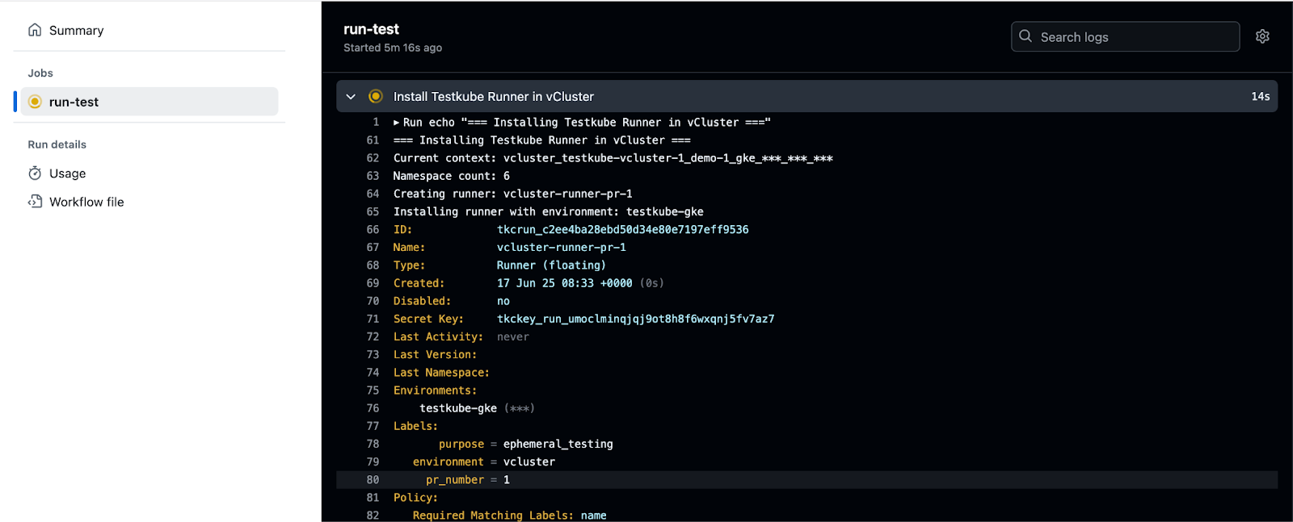This screenshot has width=1293, height=522.
Task: Click the Disabled value 'no'
Action: click(503, 301)
